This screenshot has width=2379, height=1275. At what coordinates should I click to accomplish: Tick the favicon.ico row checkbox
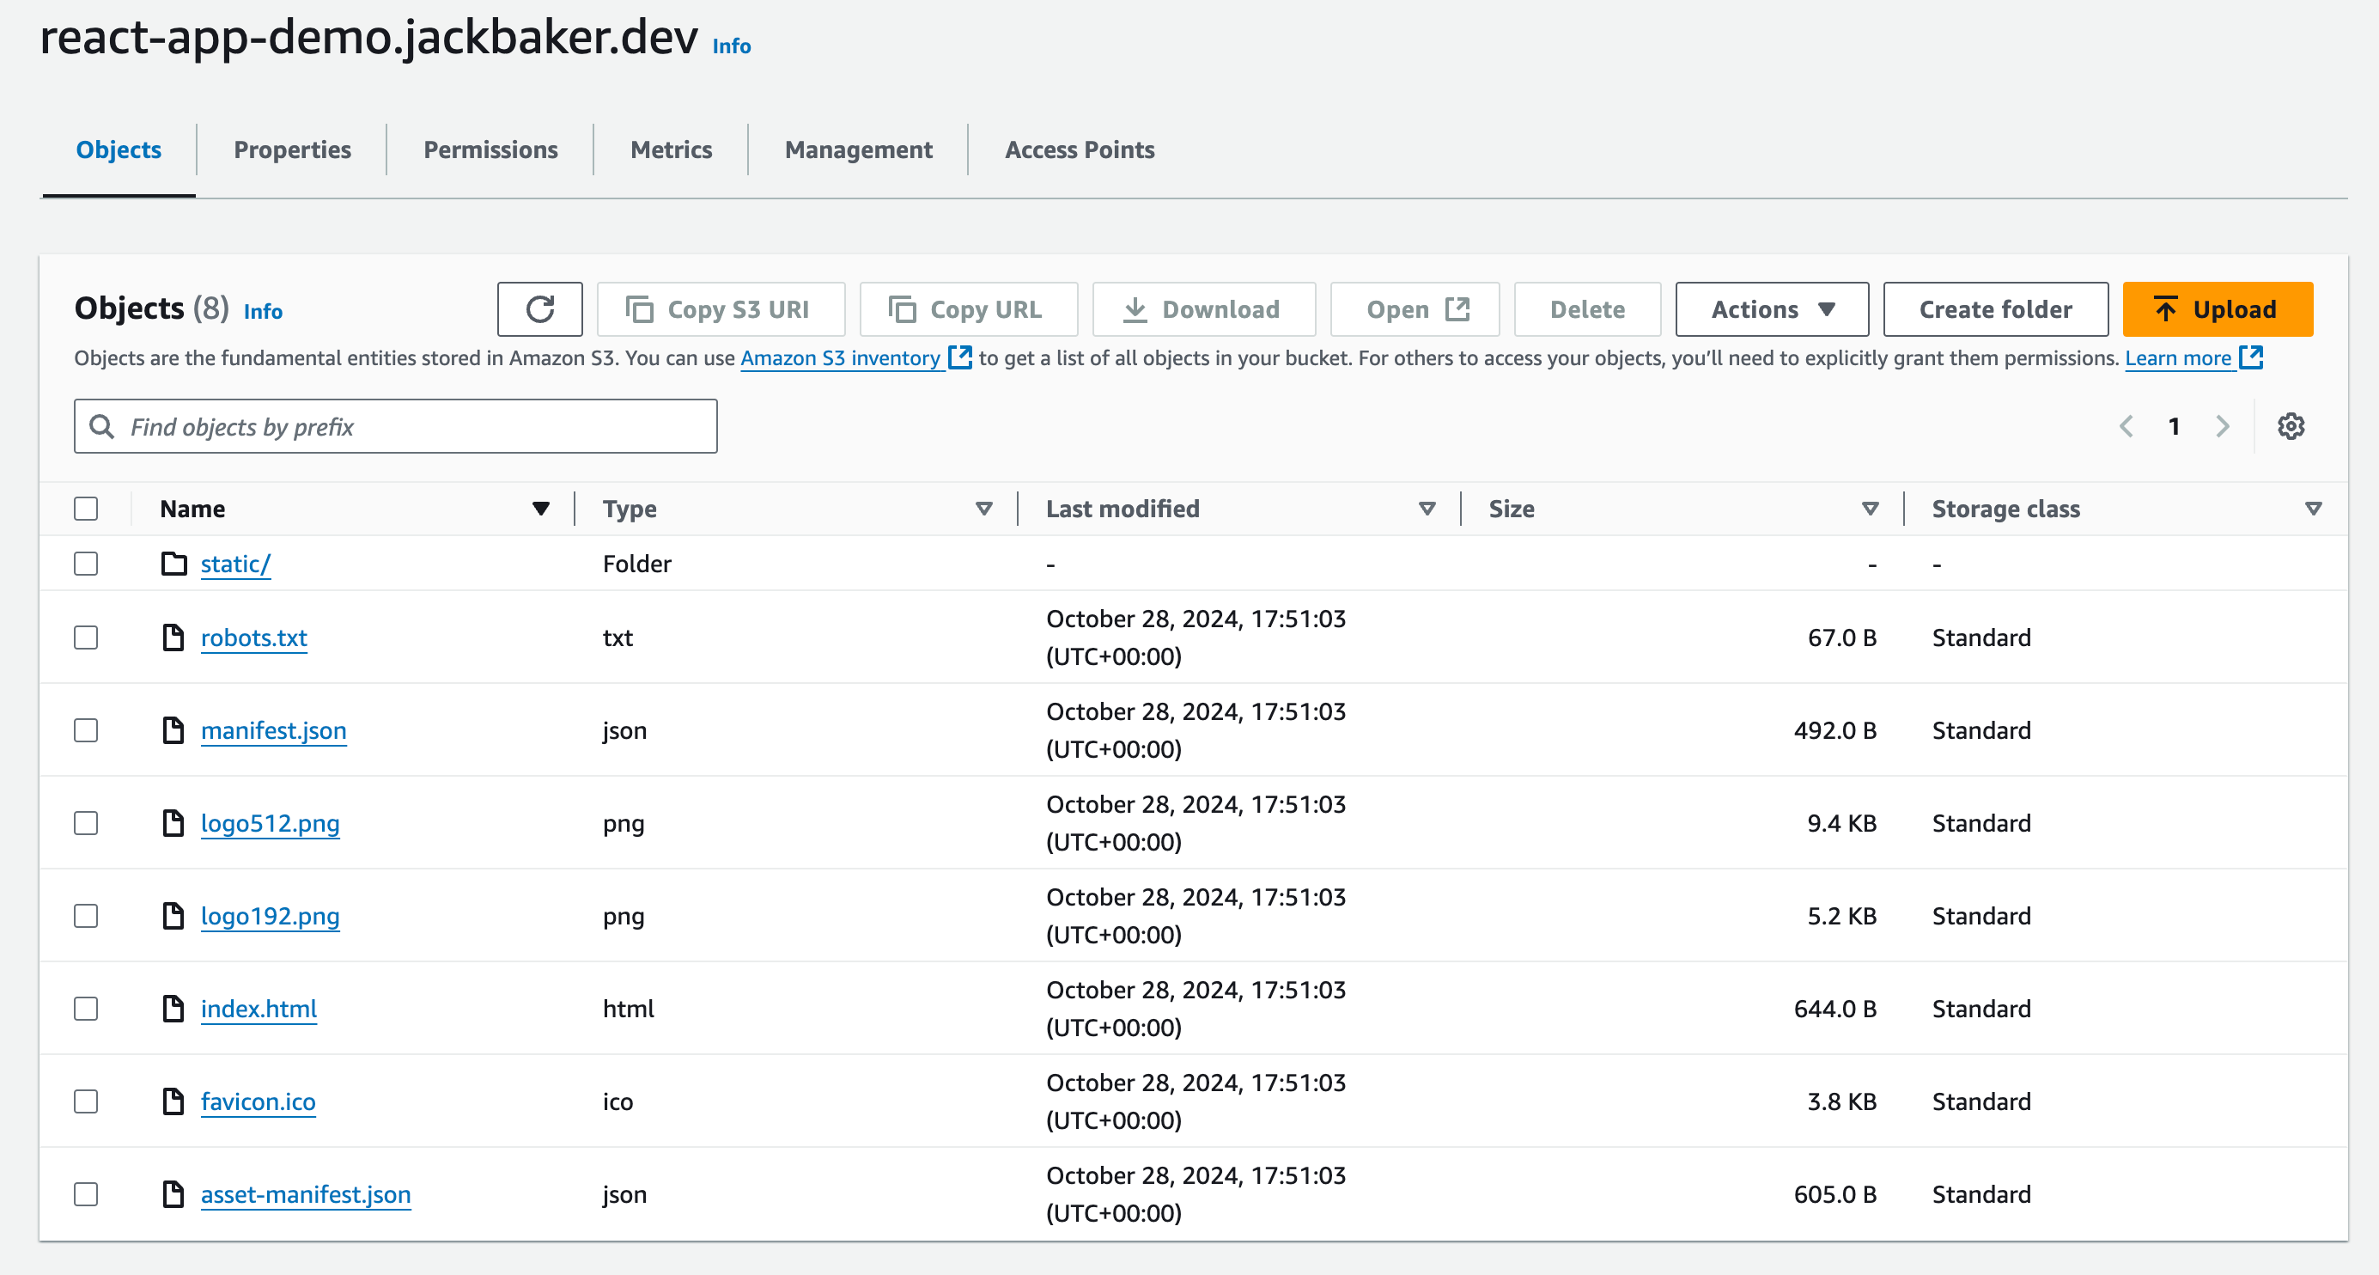coord(86,1101)
